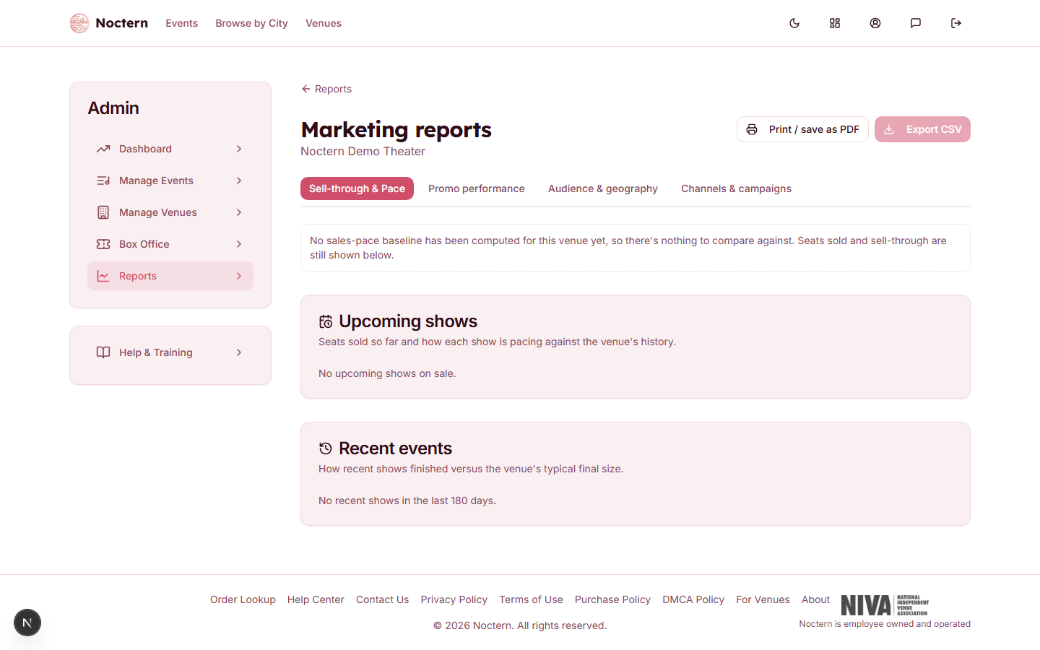The width and height of the screenshot is (1040, 650).
Task: Click the Noctern Demo Theater subtitle
Action: (363, 151)
